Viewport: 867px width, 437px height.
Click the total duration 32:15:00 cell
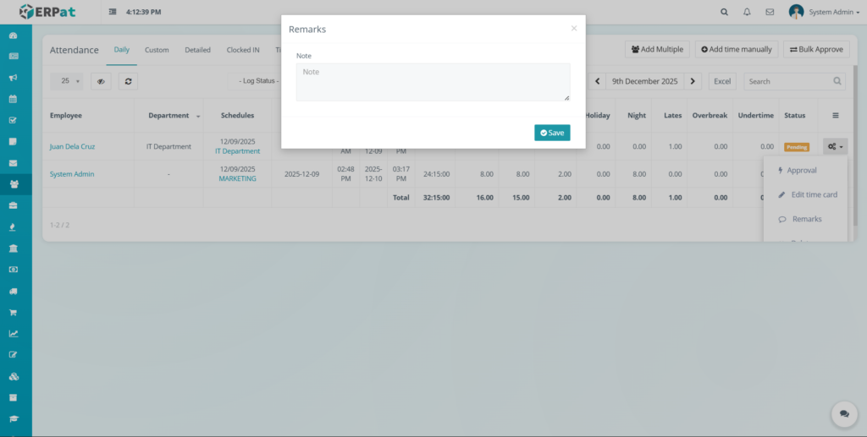pyautogui.click(x=436, y=198)
